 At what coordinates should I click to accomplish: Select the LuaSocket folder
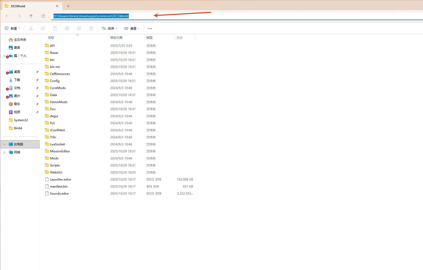coord(57,144)
